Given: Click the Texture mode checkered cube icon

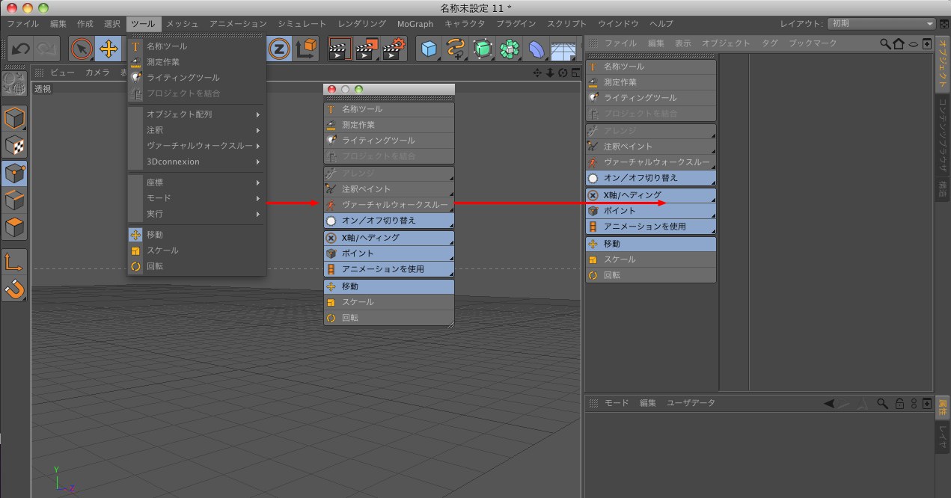Looking at the screenshot, I should coord(15,146).
